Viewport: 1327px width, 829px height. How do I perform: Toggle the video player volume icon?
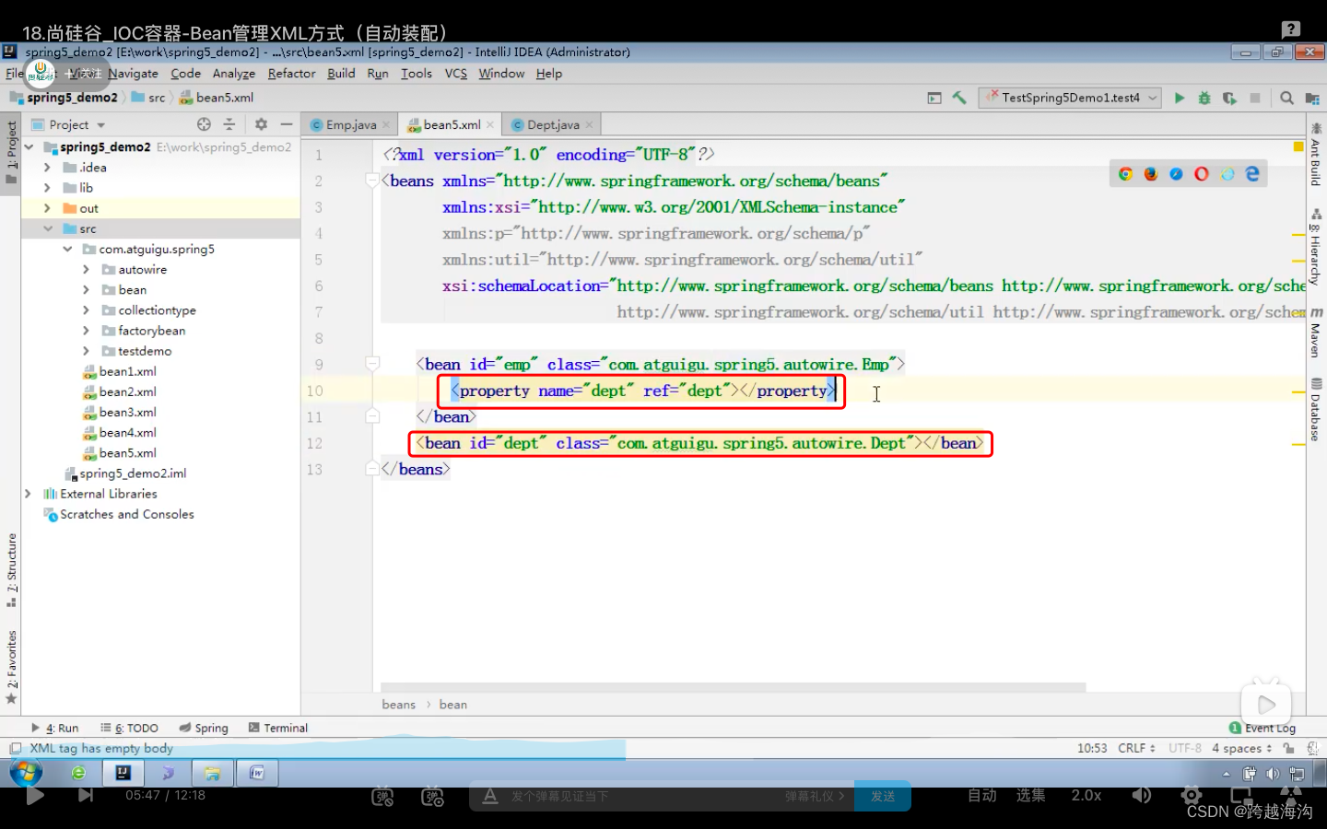coord(1141,795)
